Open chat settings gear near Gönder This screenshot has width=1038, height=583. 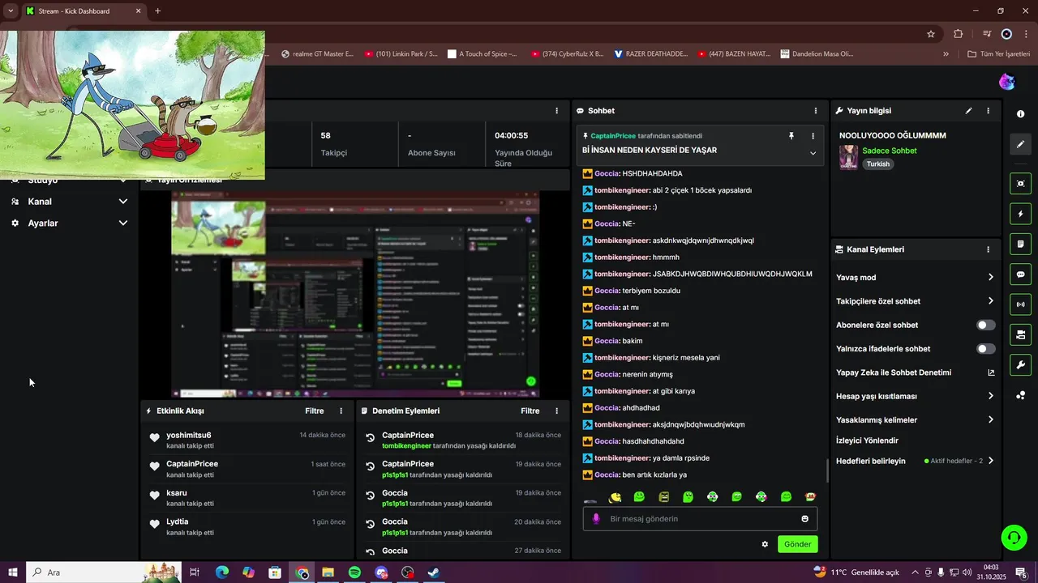(765, 544)
